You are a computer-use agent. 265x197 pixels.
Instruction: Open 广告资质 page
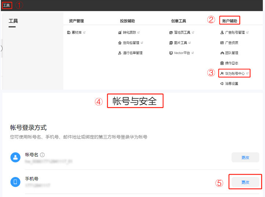coord(232,43)
